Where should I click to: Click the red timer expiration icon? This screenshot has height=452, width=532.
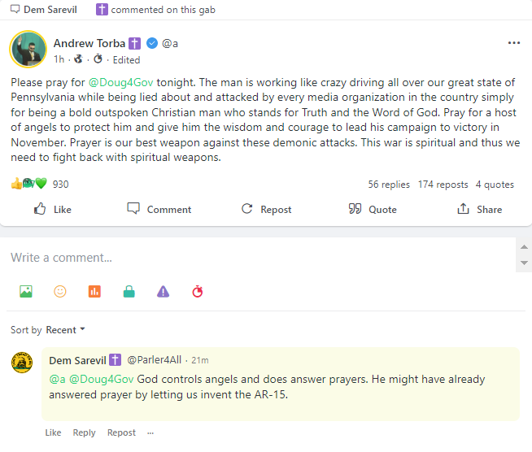[x=198, y=291]
